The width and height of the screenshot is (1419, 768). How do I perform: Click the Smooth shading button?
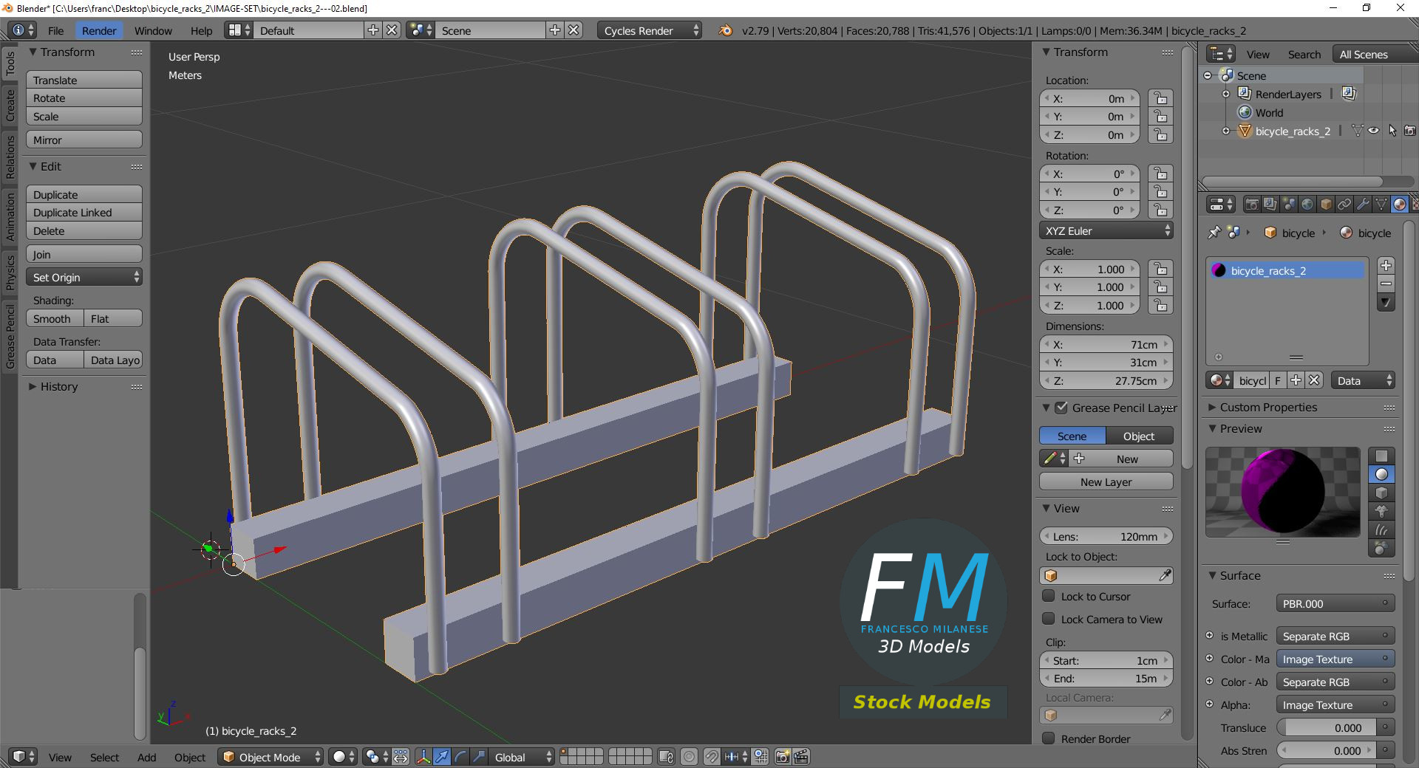(55, 318)
